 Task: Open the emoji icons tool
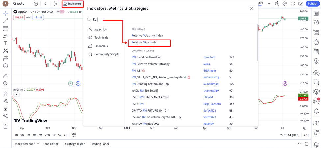click(6, 66)
